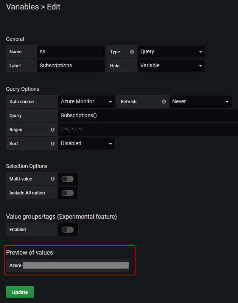Toggle the Value groups Enabled switch

(68, 230)
